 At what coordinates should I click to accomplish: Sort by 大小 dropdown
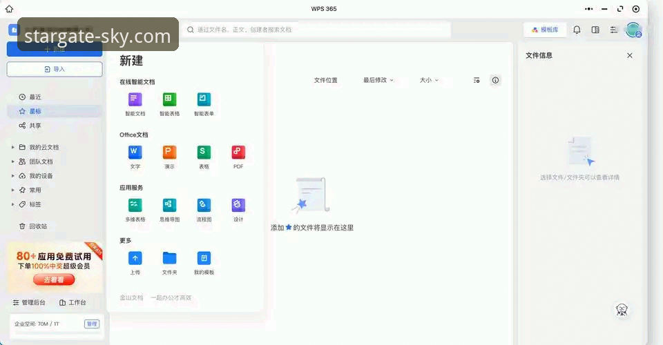429,80
